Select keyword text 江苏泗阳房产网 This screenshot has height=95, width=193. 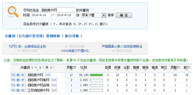point(38,91)
